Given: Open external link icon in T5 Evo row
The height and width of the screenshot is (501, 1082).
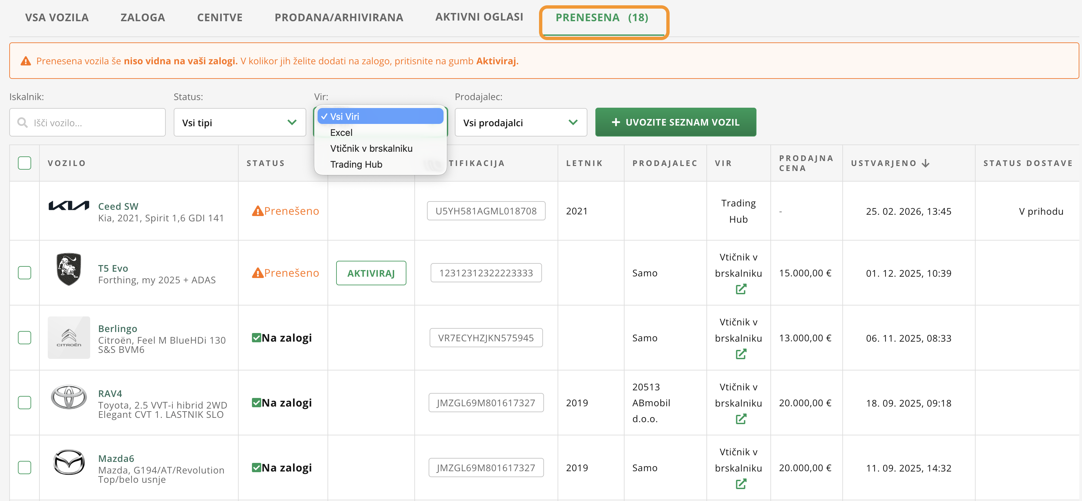Looking at the screenshot, I should (741, 289).
